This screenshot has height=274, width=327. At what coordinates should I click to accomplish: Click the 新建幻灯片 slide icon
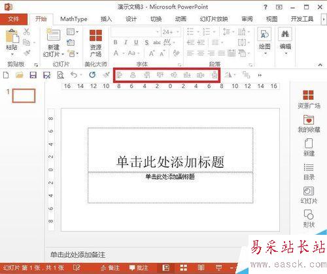point(54,35)
